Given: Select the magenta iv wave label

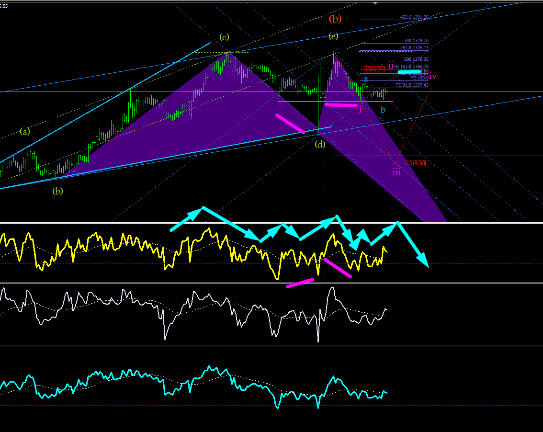Looking at the screenshot, I should (433, 77).
